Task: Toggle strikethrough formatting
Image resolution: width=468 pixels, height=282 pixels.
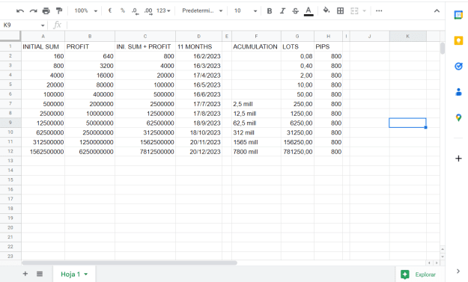Action: click(296, 11)
